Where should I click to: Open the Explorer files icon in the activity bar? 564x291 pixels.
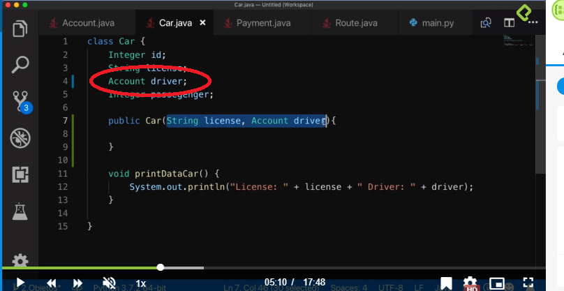[20, 29]
